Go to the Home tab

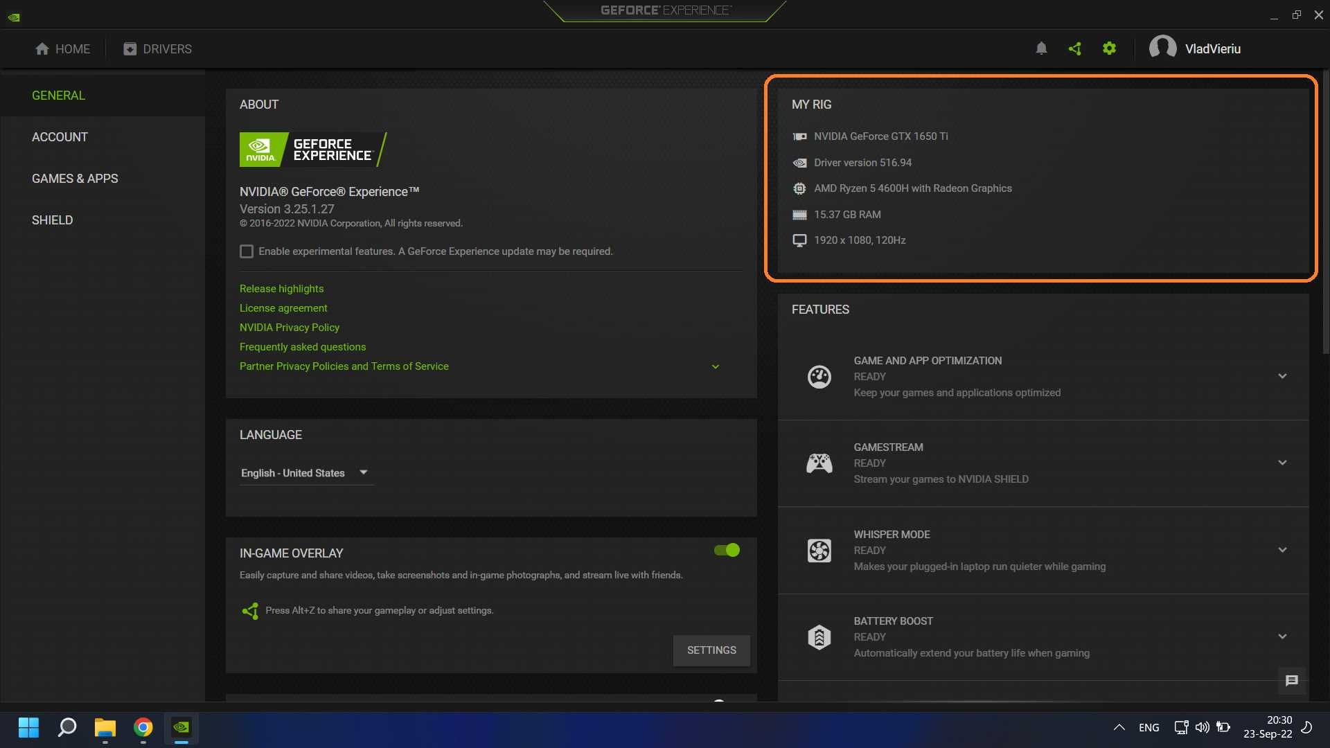62,49
